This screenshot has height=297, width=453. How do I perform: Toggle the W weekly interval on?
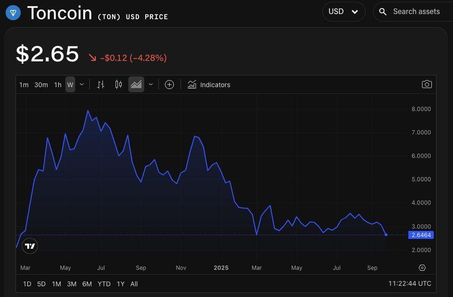pyautogui.click(x=70, y=85)
